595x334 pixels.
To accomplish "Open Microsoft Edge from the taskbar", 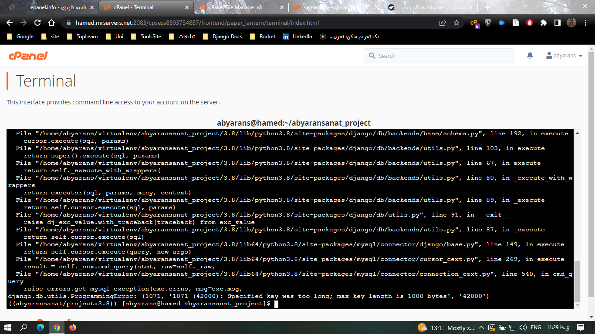I will pyautogui.click(x=41, y=327).
